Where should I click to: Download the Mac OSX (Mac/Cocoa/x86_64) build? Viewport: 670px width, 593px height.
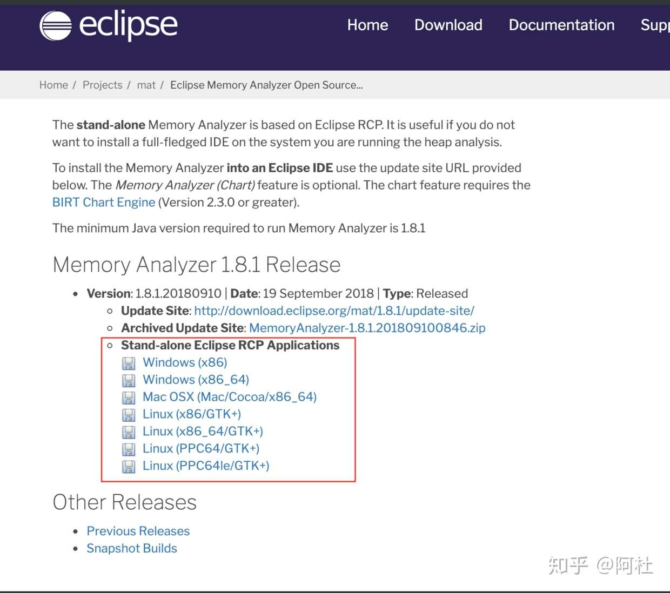pyautogui.click(x=230, y=397)
